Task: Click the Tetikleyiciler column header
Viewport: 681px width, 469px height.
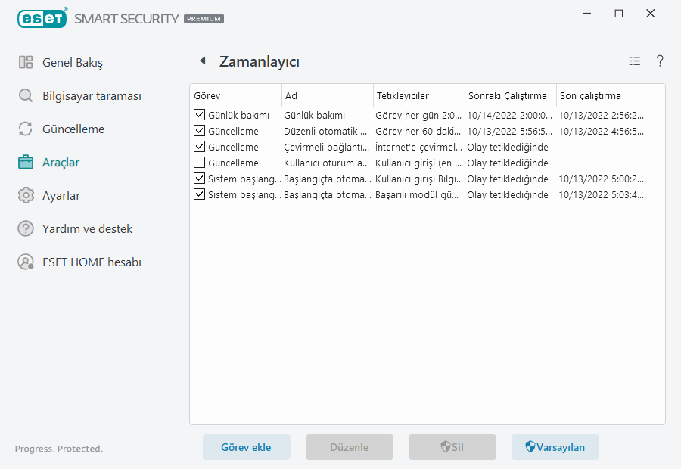Action: (x=402, y=95)
